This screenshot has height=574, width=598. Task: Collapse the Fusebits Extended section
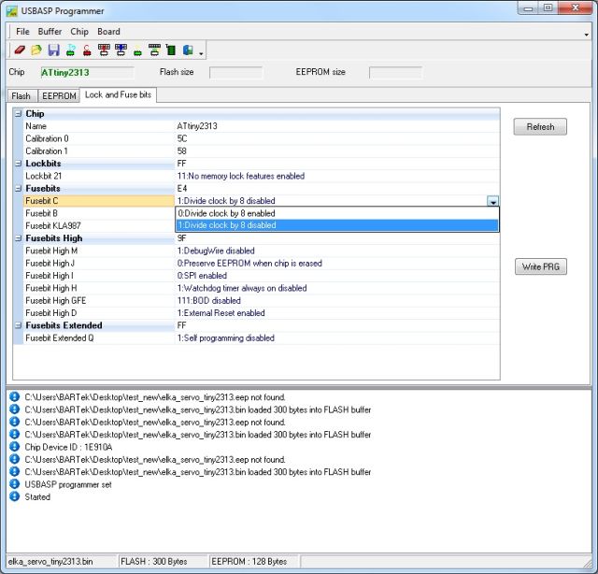[18, 325]
